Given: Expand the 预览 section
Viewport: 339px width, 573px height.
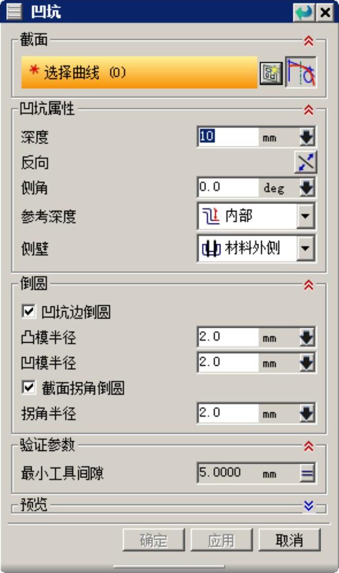Looking at the screenshot, I should tap(309, 506).
